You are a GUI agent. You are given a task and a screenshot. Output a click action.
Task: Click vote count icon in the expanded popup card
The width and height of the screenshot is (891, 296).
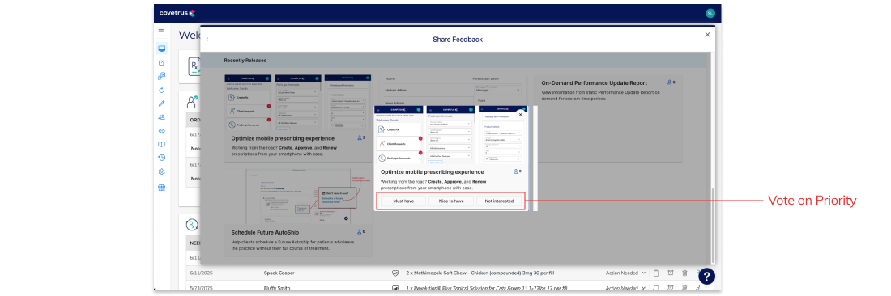[x=517, y=171]
